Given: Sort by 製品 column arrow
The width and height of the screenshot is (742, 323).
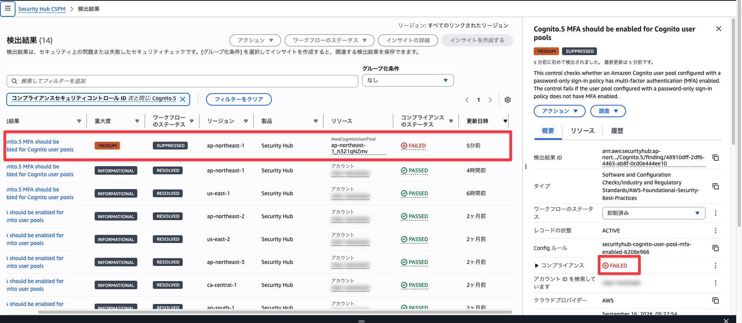Looking at the screenshot, I should pyautogui.click(x=316, y=121).
